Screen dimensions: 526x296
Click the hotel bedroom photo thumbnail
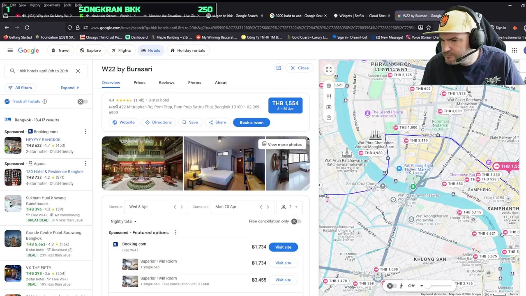click(224, 163)
